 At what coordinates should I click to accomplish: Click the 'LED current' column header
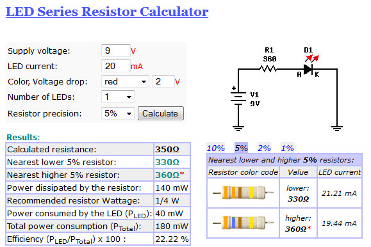340,172
